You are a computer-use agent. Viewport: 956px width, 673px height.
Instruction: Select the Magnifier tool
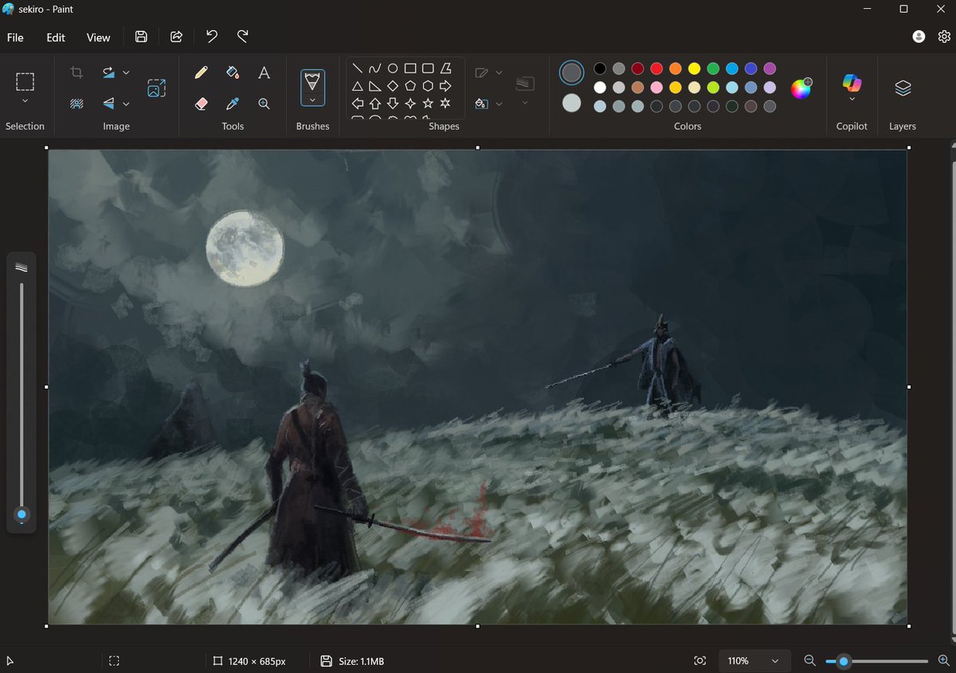pos(264,104)
